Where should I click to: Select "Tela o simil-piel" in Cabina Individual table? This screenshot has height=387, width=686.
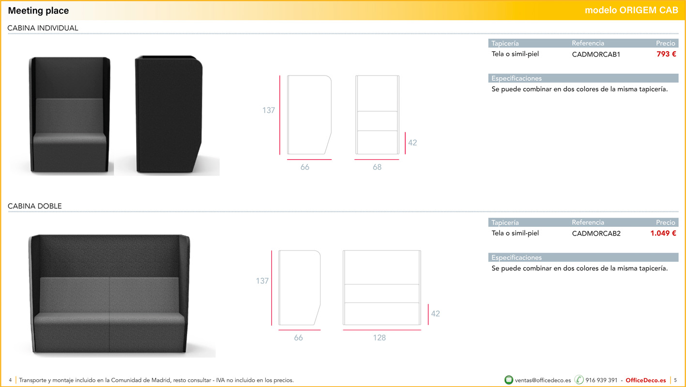(x=515, y=54)
